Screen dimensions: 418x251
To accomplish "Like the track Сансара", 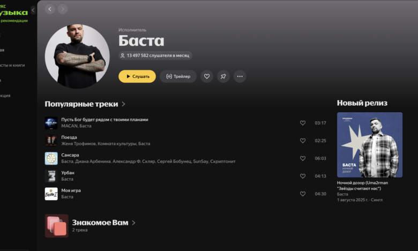I will pyautogui.click(x=303, y=159).
